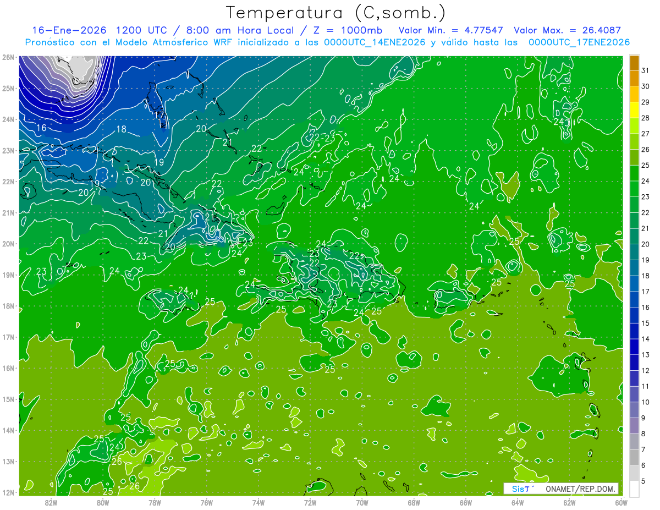Viewport: 660px width, 510px height.
Task: Click the color scale label '5'
Action: pyautogui.click(x=643, y=481)
